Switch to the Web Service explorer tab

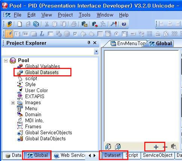click(70, 155)
